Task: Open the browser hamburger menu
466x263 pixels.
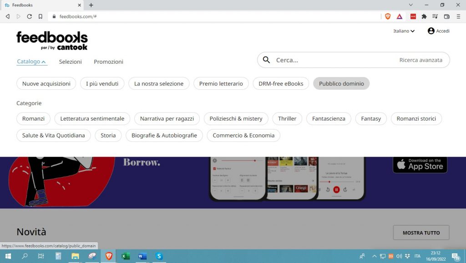Action: tap(458, 16)
